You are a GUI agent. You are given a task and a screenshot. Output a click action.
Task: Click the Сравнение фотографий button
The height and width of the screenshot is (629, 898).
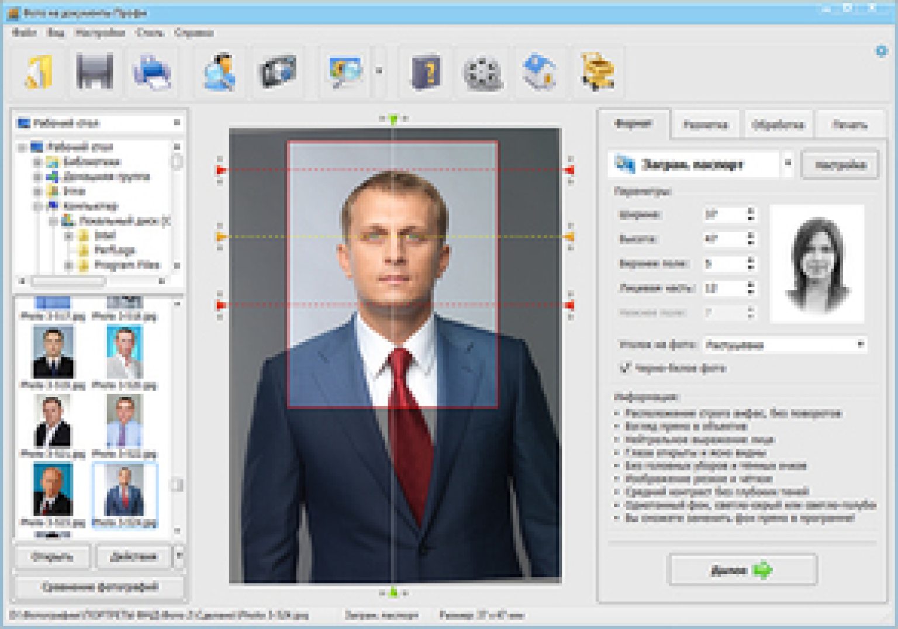99,586
